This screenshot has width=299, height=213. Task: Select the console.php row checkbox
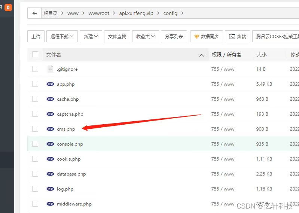35,144
